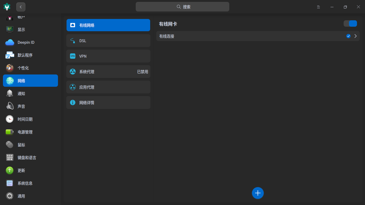
Task: Click the 通知 notification bell icon
Action: tap(10, 93)
